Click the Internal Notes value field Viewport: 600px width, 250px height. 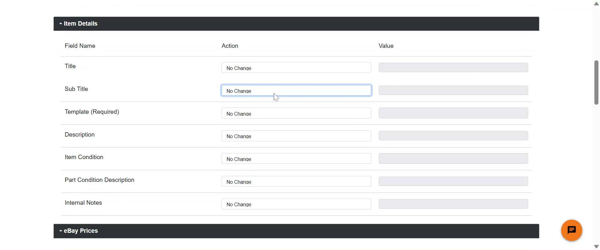pyautogui.click(x=453, y=204)
